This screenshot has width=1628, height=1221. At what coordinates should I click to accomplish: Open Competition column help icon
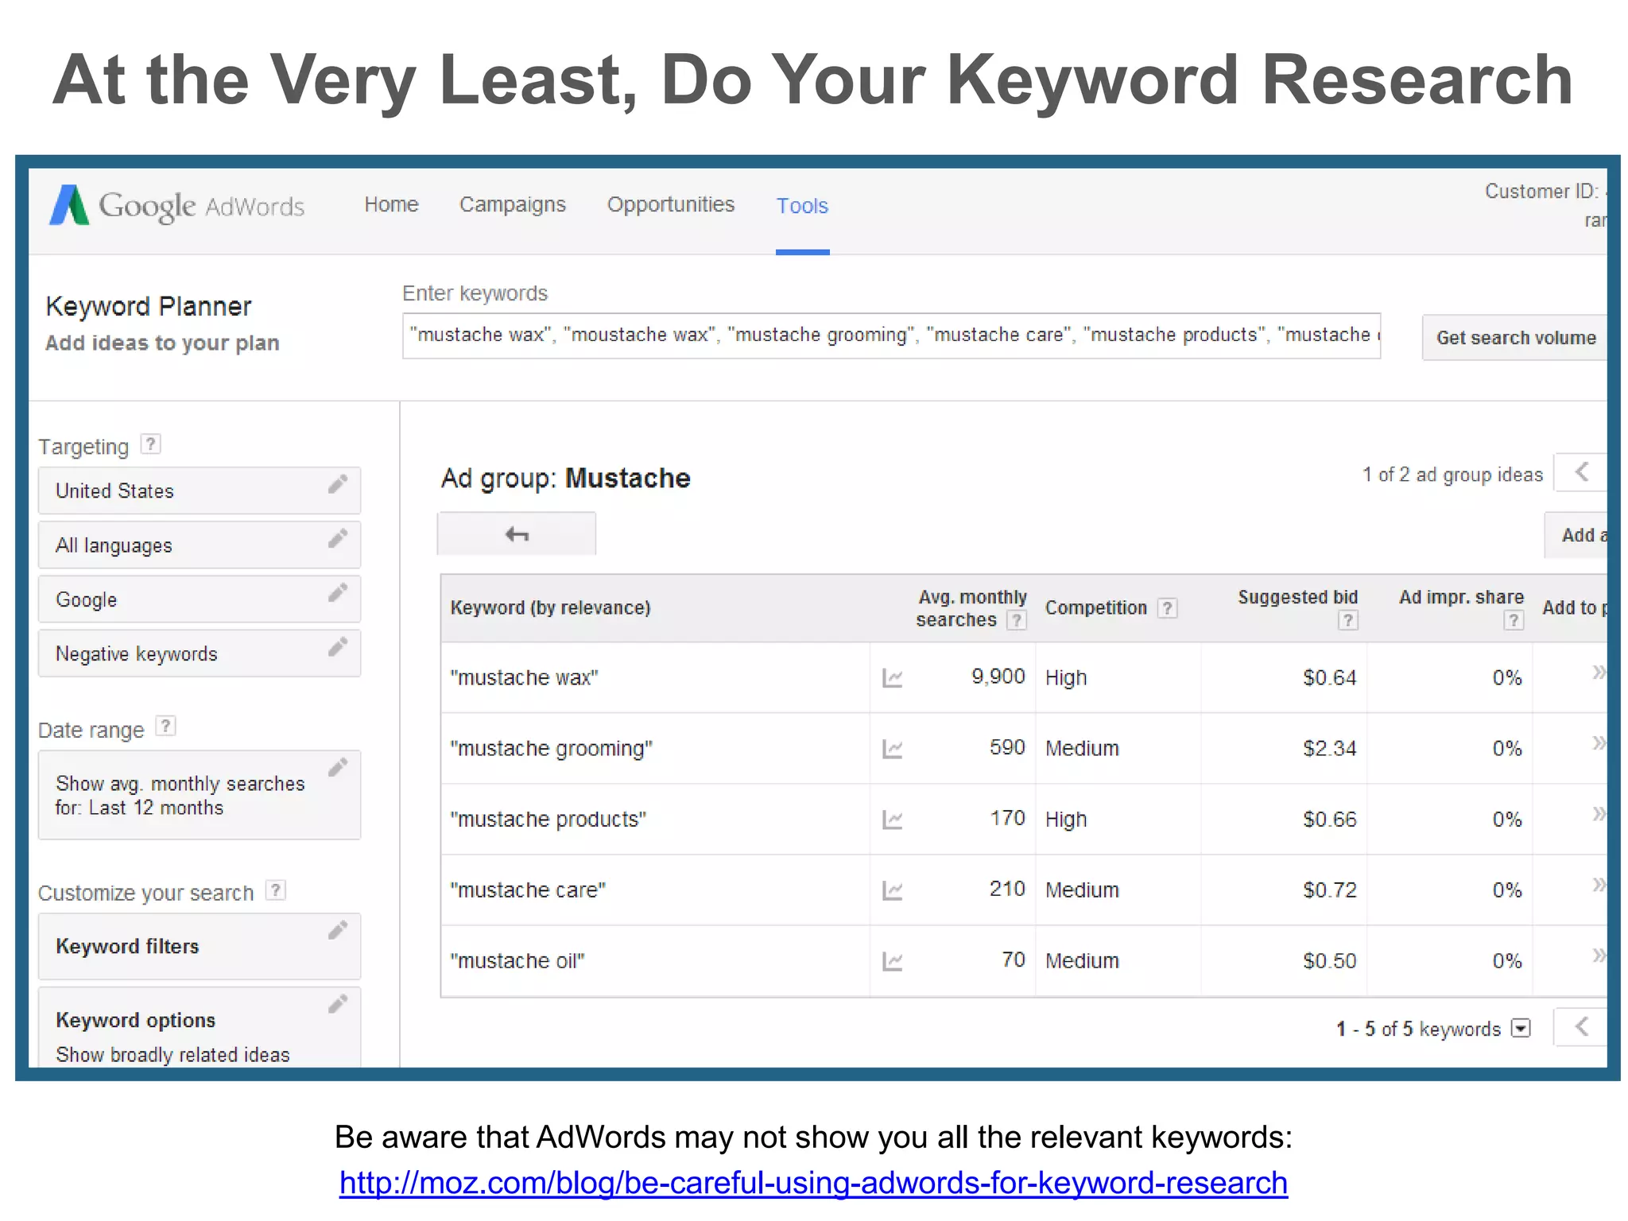tap(1167, 608)
